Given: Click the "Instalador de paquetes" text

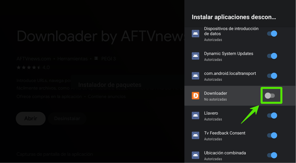Looking at the screenshot, I should (110, 85).
